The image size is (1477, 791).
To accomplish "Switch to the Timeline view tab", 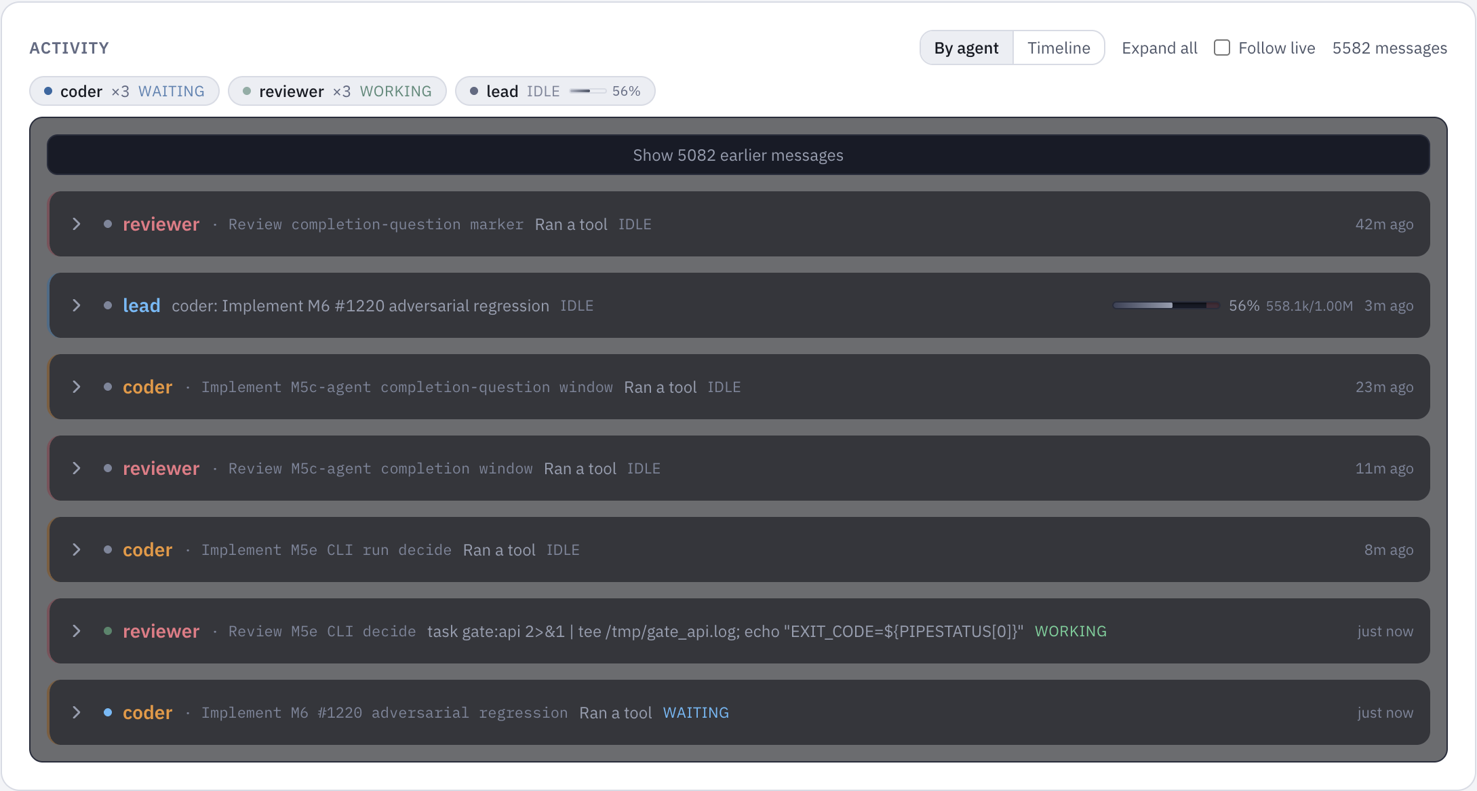I will click(1059, 48).
